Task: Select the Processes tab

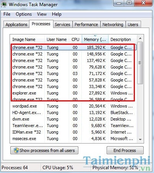Action: 41,24
